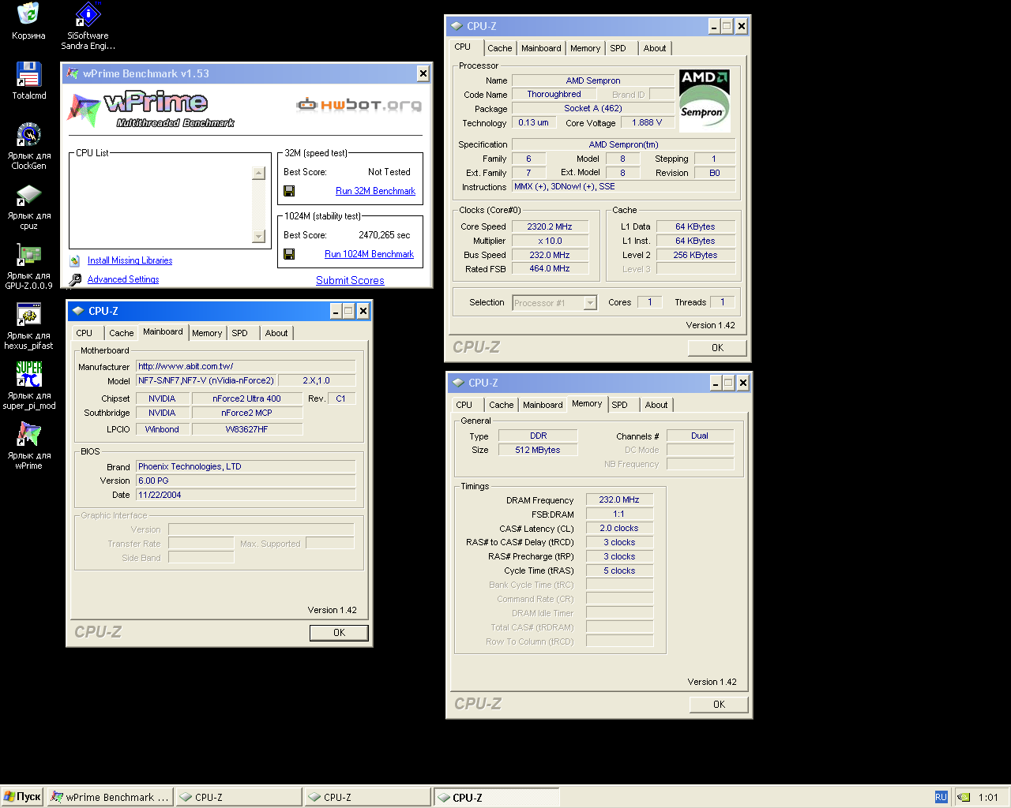Click the Core Speed value 2320.2 MHz

(550, 226)
